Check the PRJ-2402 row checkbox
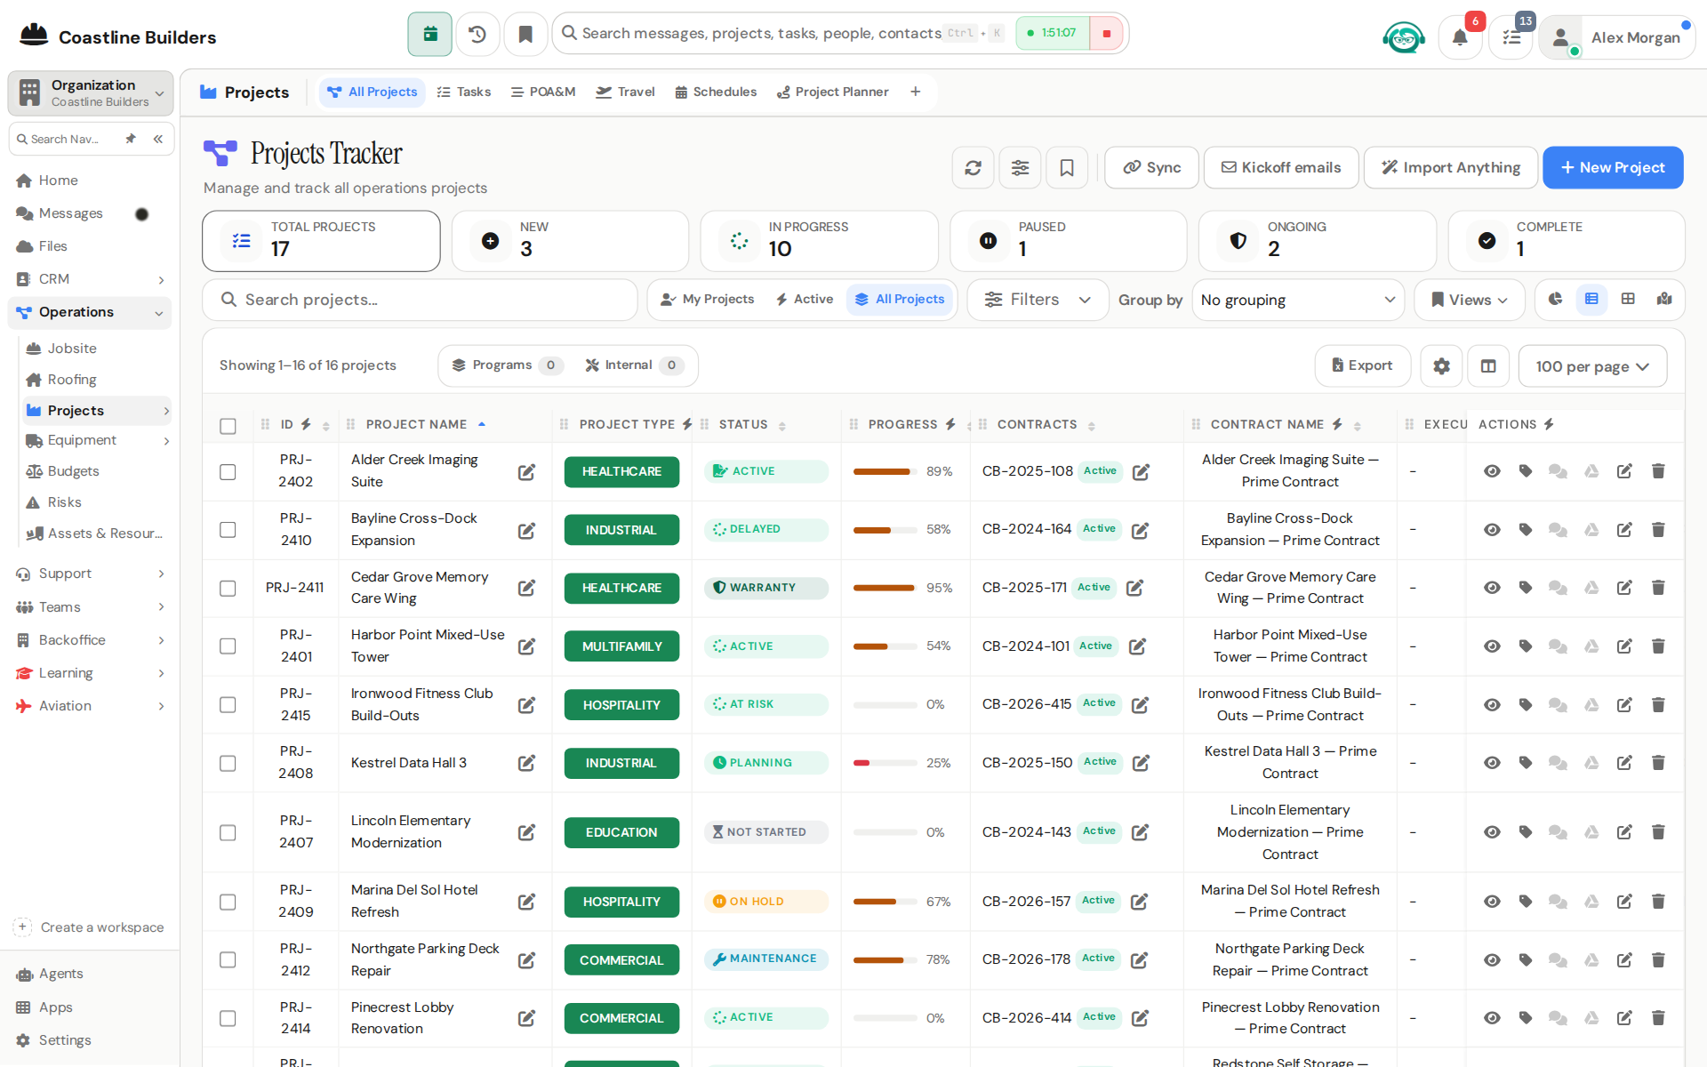Screen dimensions: 1707x1067 click(228, 472)
